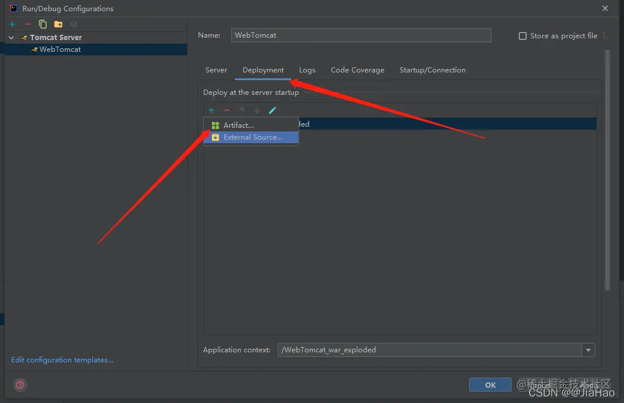This screenshot has width=624, height=403.
Task: Click the right-side vertical scrollbar
Action: [608, 170]
